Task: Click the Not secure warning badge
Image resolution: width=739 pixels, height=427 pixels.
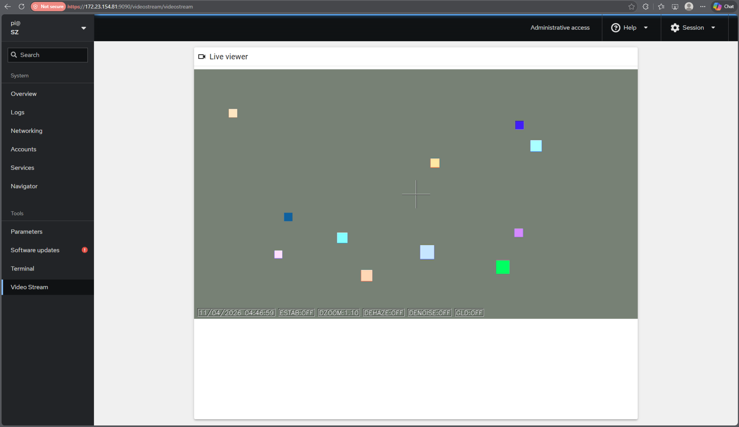Action: point(48,7)
